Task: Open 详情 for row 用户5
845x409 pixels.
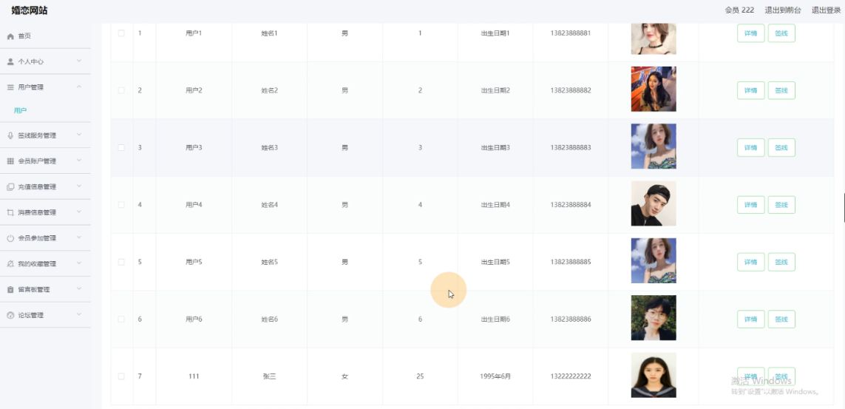Action: click(750, 262)
